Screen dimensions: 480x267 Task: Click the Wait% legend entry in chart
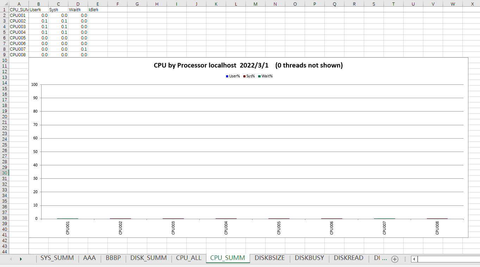(x=265, y=76)
